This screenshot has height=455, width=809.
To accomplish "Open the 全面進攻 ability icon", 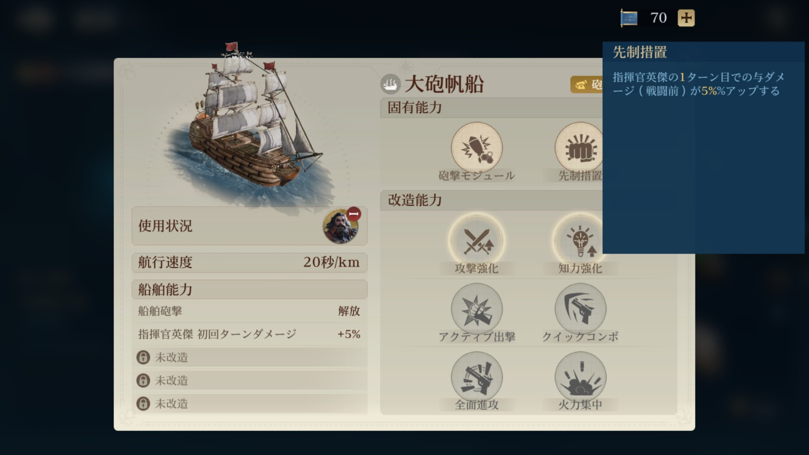I will coord(476,377).
